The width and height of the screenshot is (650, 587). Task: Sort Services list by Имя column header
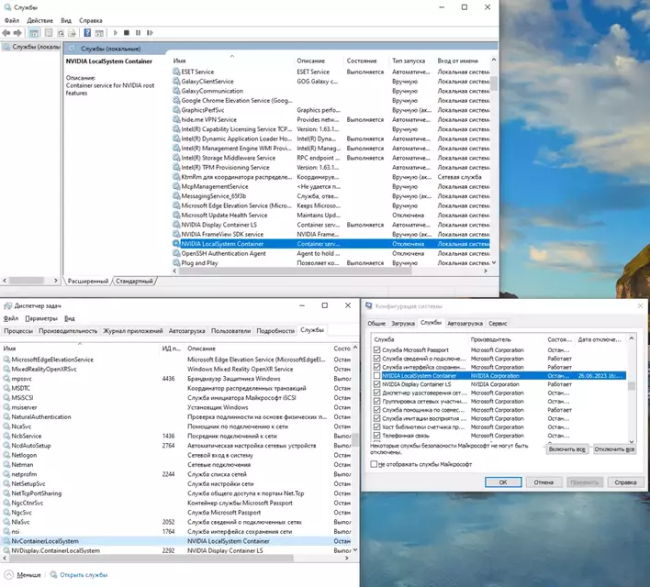coord(180,61)
